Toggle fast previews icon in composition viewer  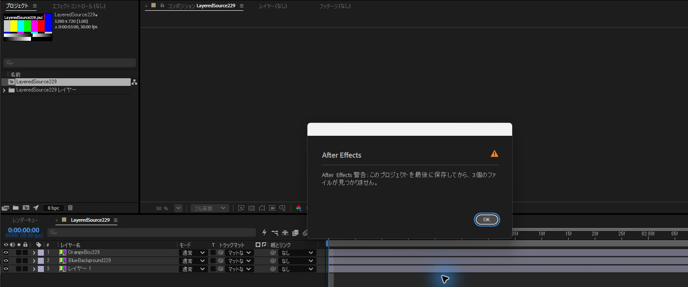(241, 208)
